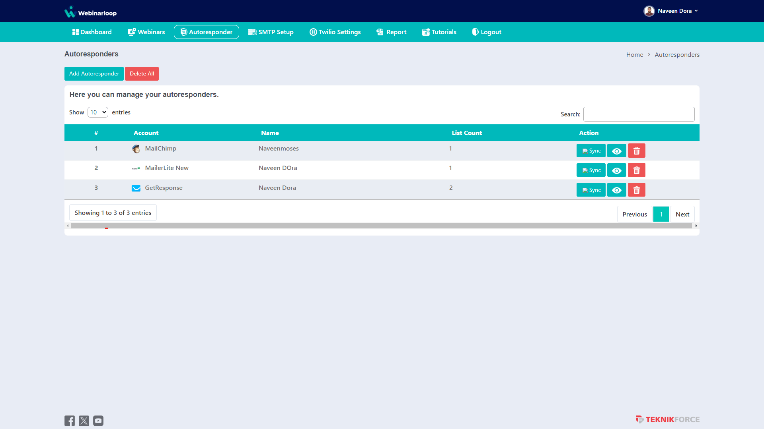View MailChimp details with eye icon
The image size is (764, 429).
[x=616, y=151]
